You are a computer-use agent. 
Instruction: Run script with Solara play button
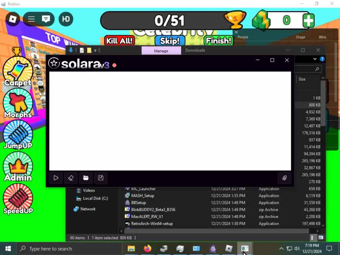56,178
